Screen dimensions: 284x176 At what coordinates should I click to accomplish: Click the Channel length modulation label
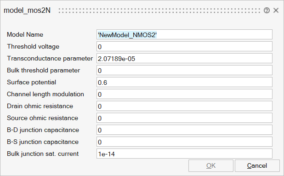click(x=45, y=94)
